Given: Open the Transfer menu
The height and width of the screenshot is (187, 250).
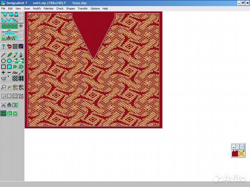Looking at the screenshot, I should click(83, 9).
